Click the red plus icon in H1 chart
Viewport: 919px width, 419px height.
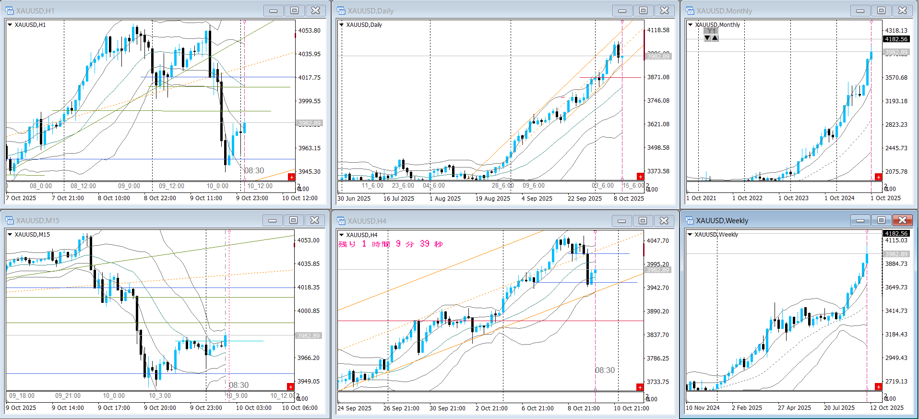coord(291,177)
